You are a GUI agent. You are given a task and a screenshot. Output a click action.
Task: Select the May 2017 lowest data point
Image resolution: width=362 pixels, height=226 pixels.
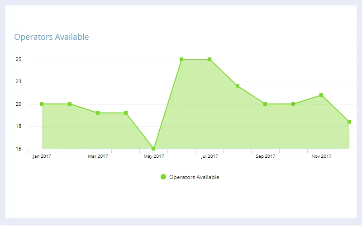click(x=153, y=149)
